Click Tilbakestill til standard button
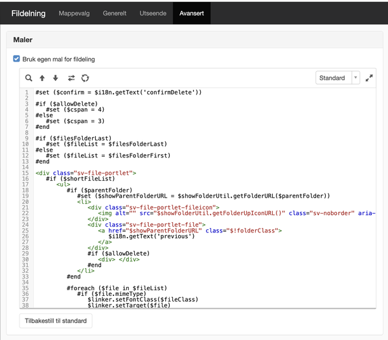Screen dimensions: 388x340 [56, 321]
